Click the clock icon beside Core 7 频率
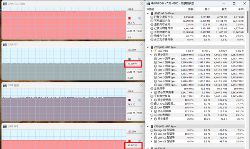 point(155,85)
